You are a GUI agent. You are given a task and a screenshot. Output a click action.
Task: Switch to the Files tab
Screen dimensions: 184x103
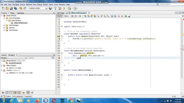pyautogui.click(x=12, y=13)
